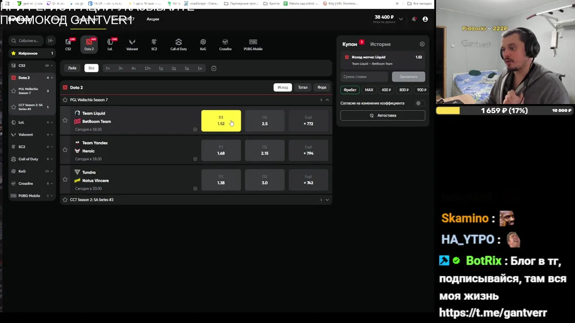Star CCT Season 2: SA Series #3 header
The width and height of the screenshot is (575, 323).
(x=65, y=200)
